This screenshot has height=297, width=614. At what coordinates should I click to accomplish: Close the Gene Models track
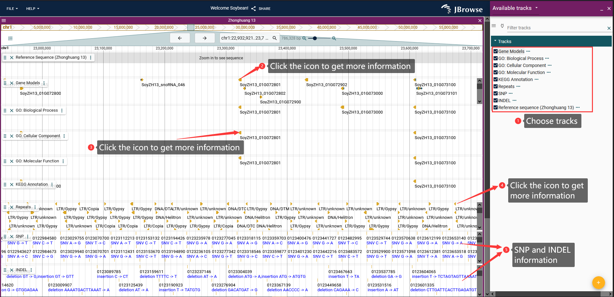point(12,83)
